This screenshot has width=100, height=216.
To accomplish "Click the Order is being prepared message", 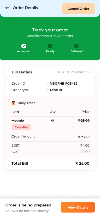I will coord(28,205).
